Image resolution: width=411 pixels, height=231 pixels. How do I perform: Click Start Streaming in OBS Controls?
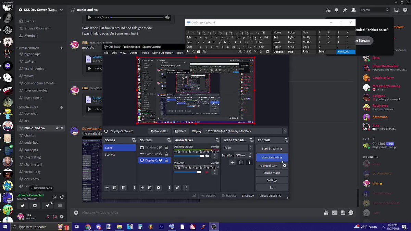click(x=272, y=149)
